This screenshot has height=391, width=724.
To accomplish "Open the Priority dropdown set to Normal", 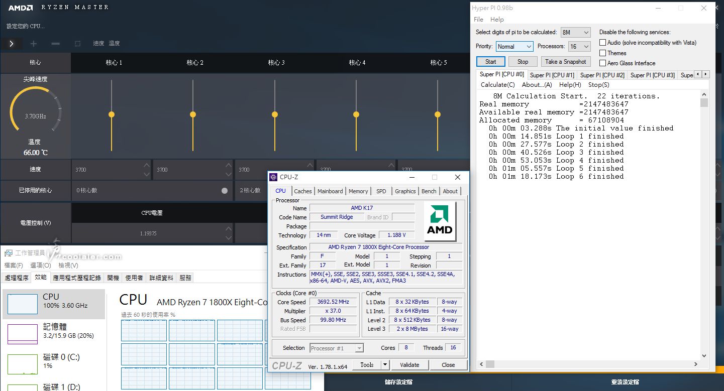I will 514,46.
